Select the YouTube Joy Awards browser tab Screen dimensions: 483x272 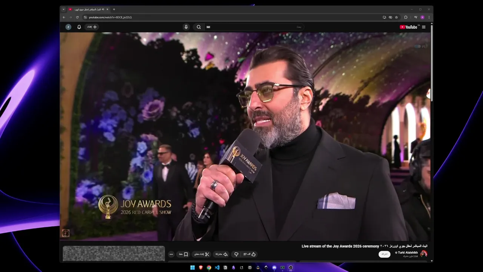coord(89,9)
